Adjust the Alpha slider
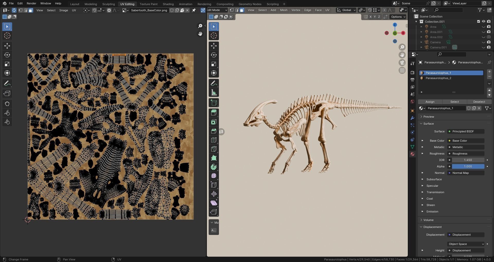 (468, 166)
